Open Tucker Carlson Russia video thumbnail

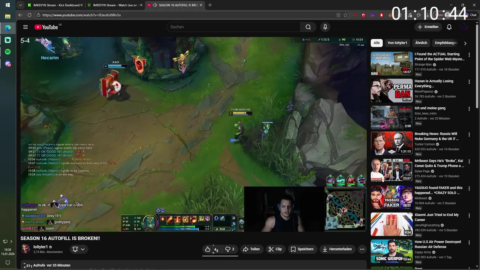391,143
